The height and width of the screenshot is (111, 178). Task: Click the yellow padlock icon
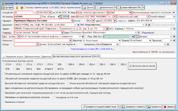coord(17,7)
